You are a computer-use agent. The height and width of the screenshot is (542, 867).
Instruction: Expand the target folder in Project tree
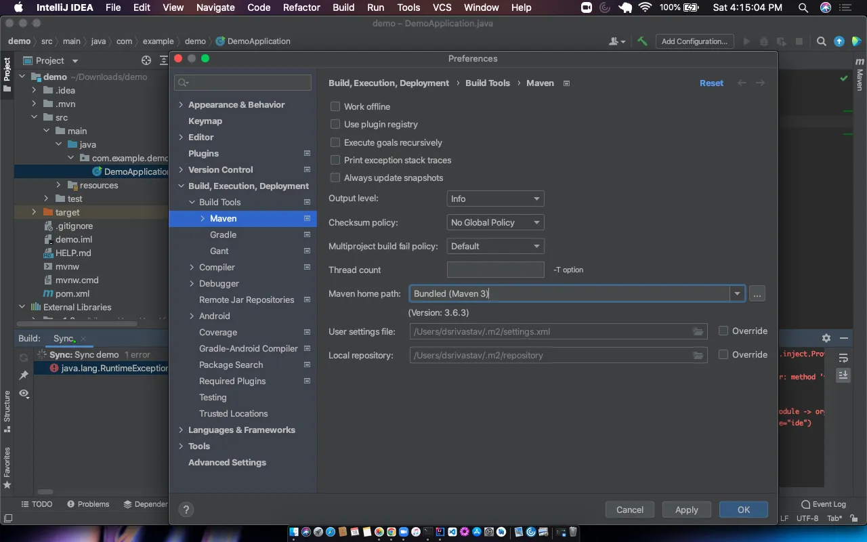[x=35, y=212]
